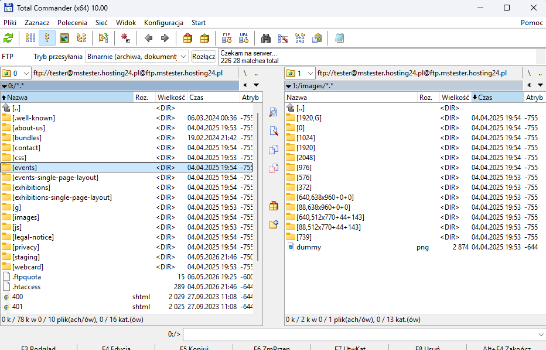Click the green Refresh source icon
Viewport: 546px width, 350px height.
coord(8,38)
